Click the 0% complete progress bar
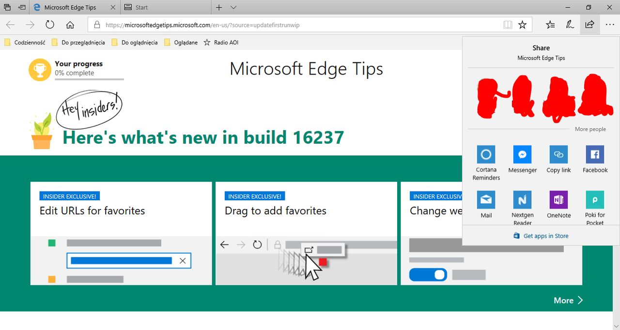Viewport: 620px width, 330px height. pyautogui.click(x=89, y=79)
